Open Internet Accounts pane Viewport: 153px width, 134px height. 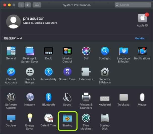[11, 72]
